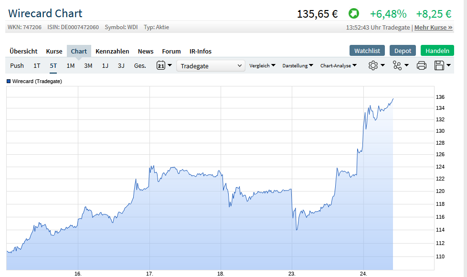This screenshot has width=467, height=277.
Task: Click the 23. date axis label
Action: [292, 274]
